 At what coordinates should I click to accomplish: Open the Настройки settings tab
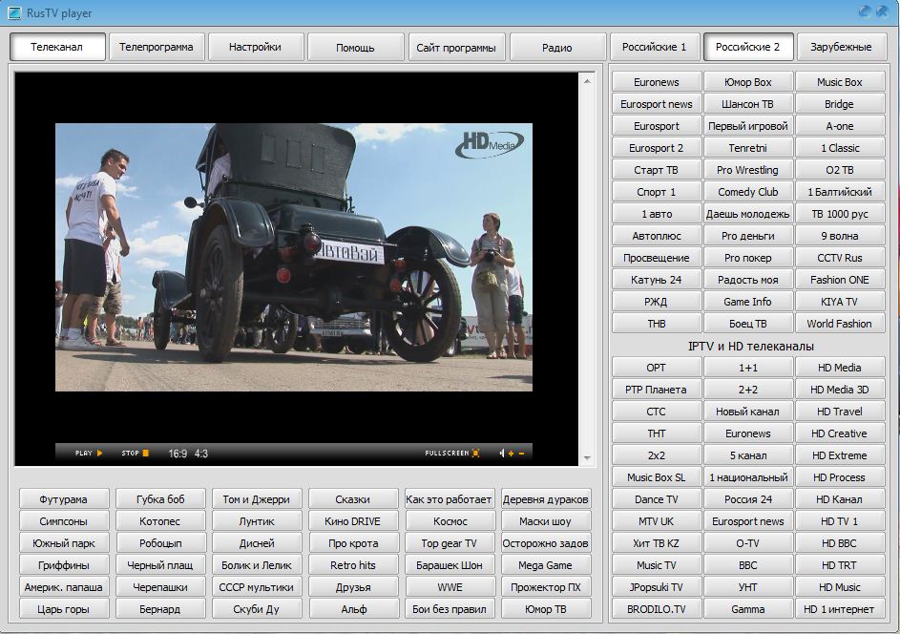pos(255,47)
